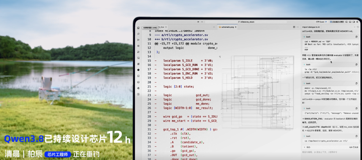Screen dimensions: 362x160
Task: Open the Explorer icon in activity bar
Action: click(x=138, y=28)
